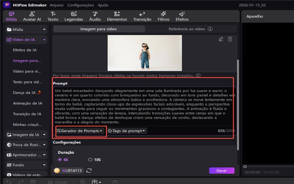The width and height of the screenshot is (294, 184).
Task: Open the Legendas captions tool
Action: tap(74, 16)
